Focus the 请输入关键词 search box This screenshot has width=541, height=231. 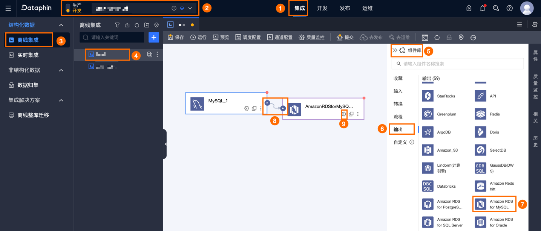click(x=112, y=37)
